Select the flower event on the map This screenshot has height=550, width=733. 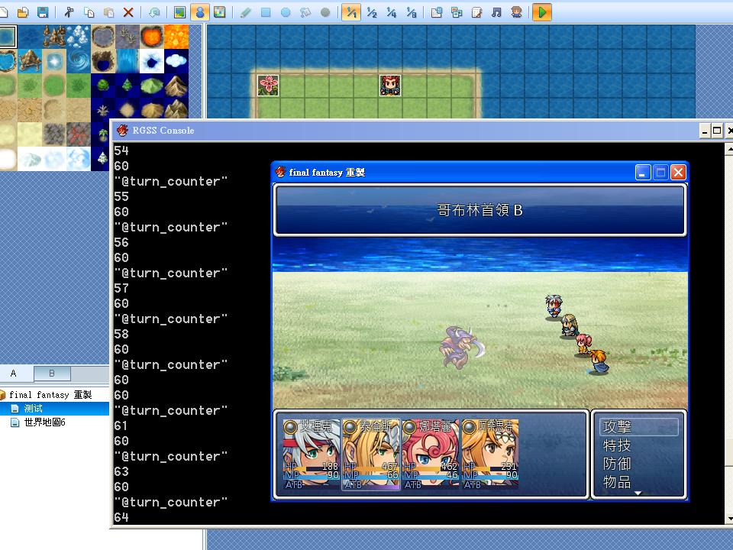click(x=268, y=86)
